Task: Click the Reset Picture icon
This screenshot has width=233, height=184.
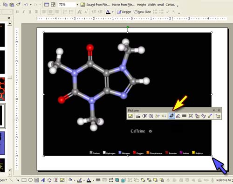Action: (x=218, y=116)
